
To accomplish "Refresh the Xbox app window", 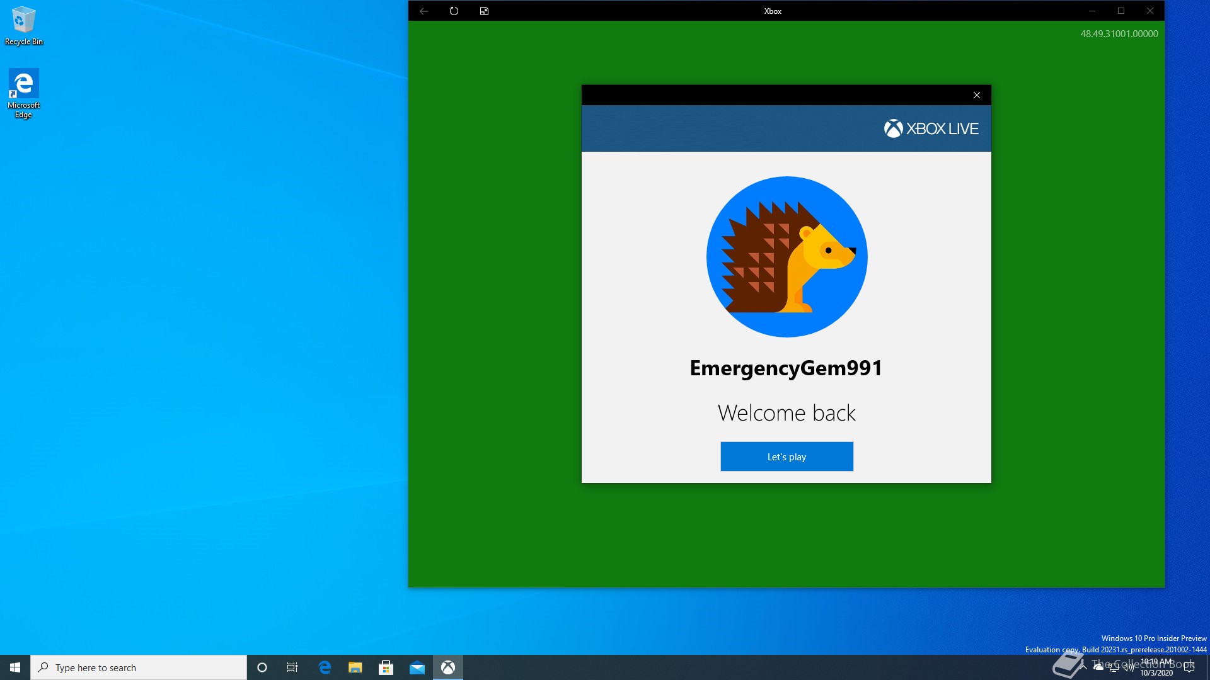I will pyautogui.click(x=454, y=11).
